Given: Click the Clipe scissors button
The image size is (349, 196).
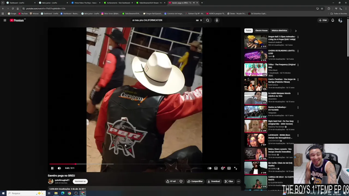Looking at the screenshot, I should point(228,181).
